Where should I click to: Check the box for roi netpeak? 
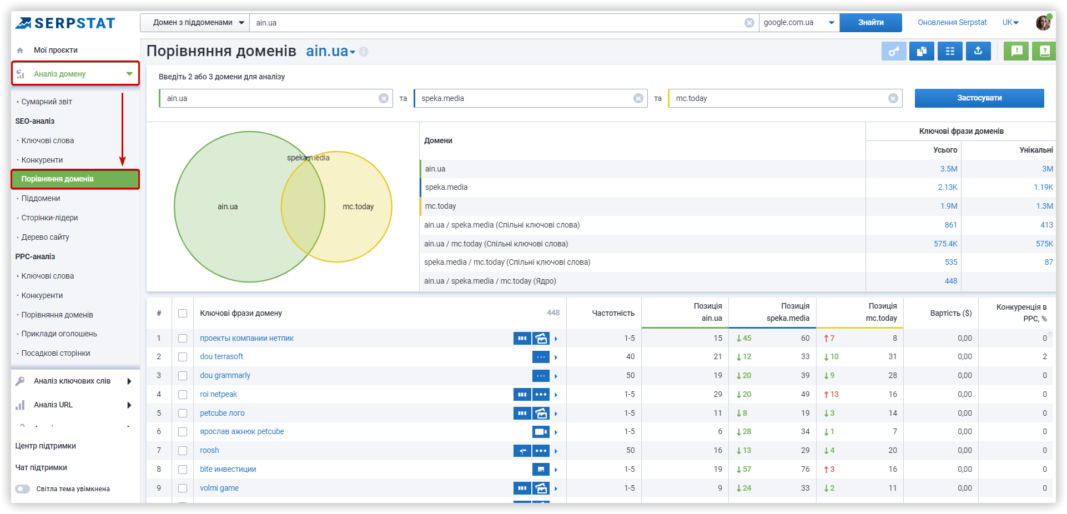click(x=183, y=395)
